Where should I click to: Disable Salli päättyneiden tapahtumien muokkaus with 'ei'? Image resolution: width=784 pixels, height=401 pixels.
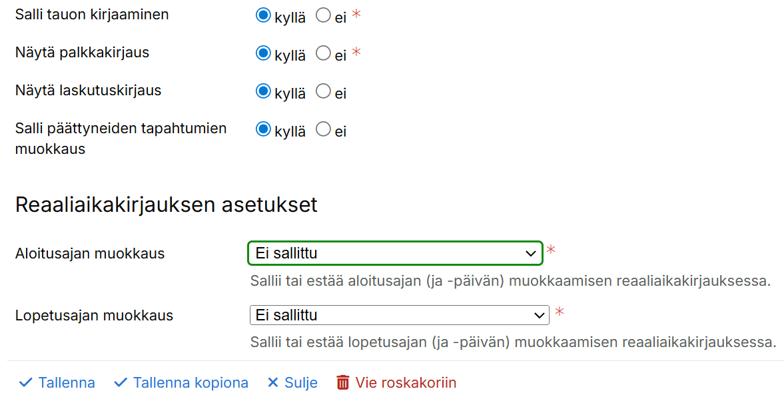tap(323, 129)
